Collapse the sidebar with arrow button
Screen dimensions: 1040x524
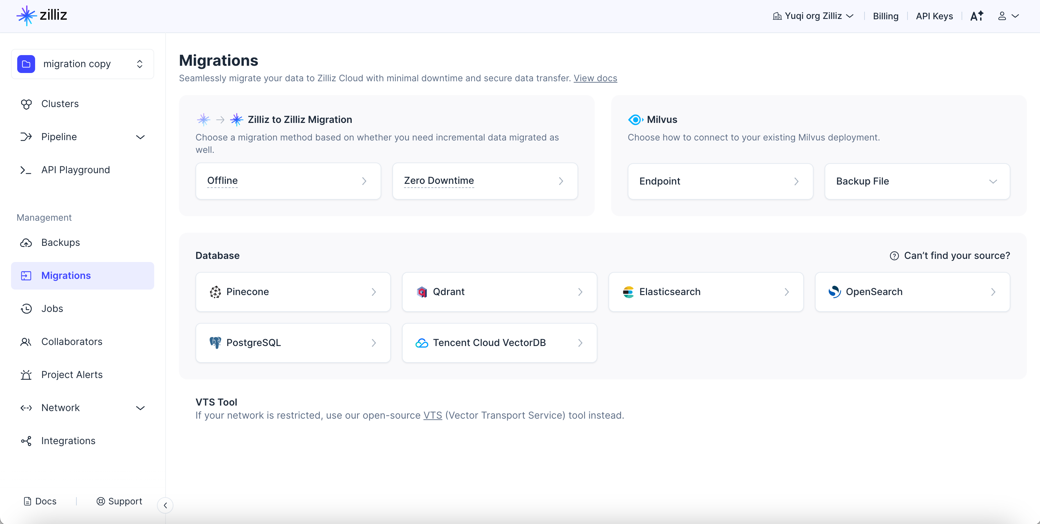click(165, 505)
